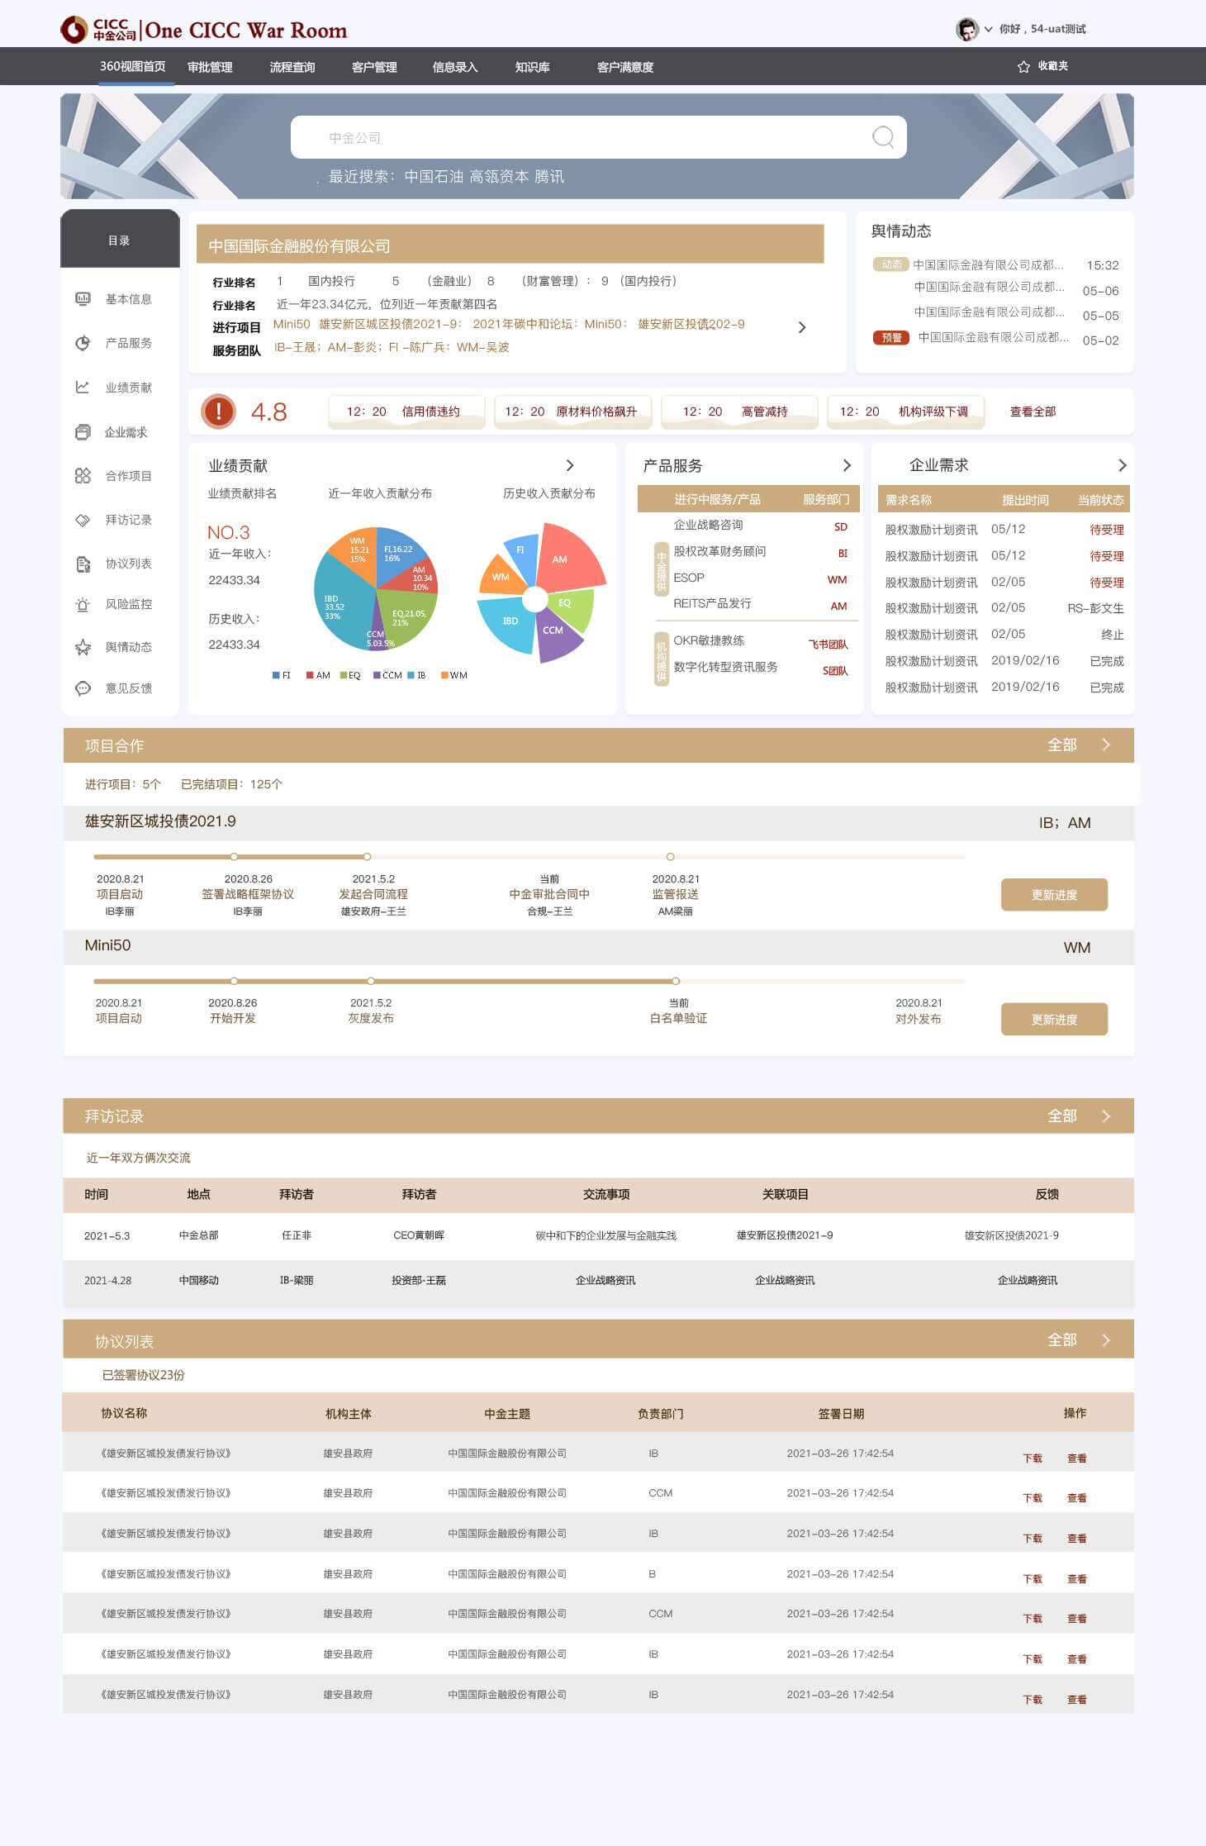
Task: Open 流程查询 menu
Action: click(292, 67)
